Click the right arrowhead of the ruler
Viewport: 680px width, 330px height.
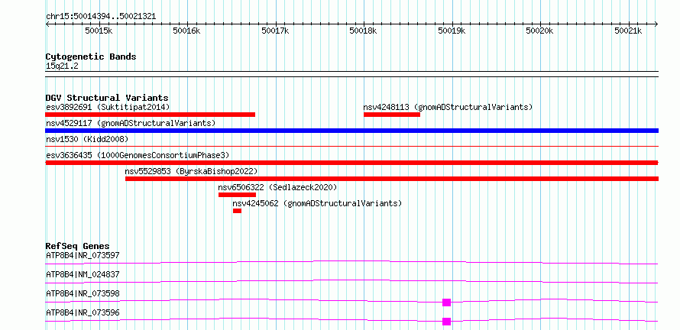[656, 24]
